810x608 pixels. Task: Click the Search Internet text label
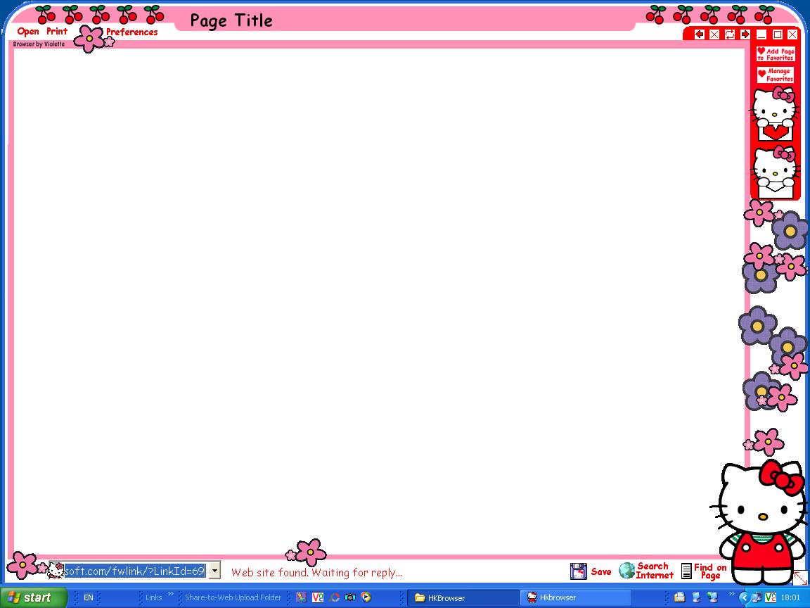(655, 571)
